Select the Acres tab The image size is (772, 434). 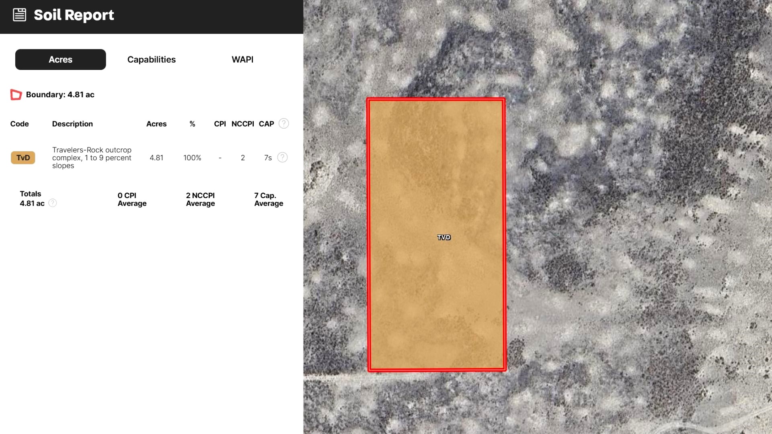pos(61,59)
